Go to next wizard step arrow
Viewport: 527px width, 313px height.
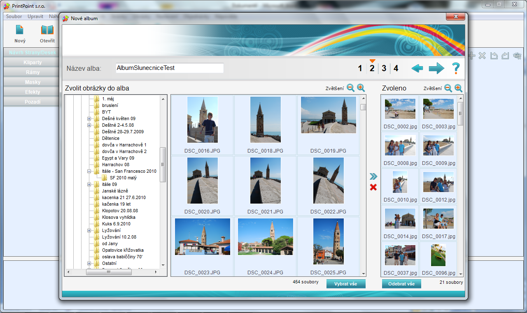[436, 68]
